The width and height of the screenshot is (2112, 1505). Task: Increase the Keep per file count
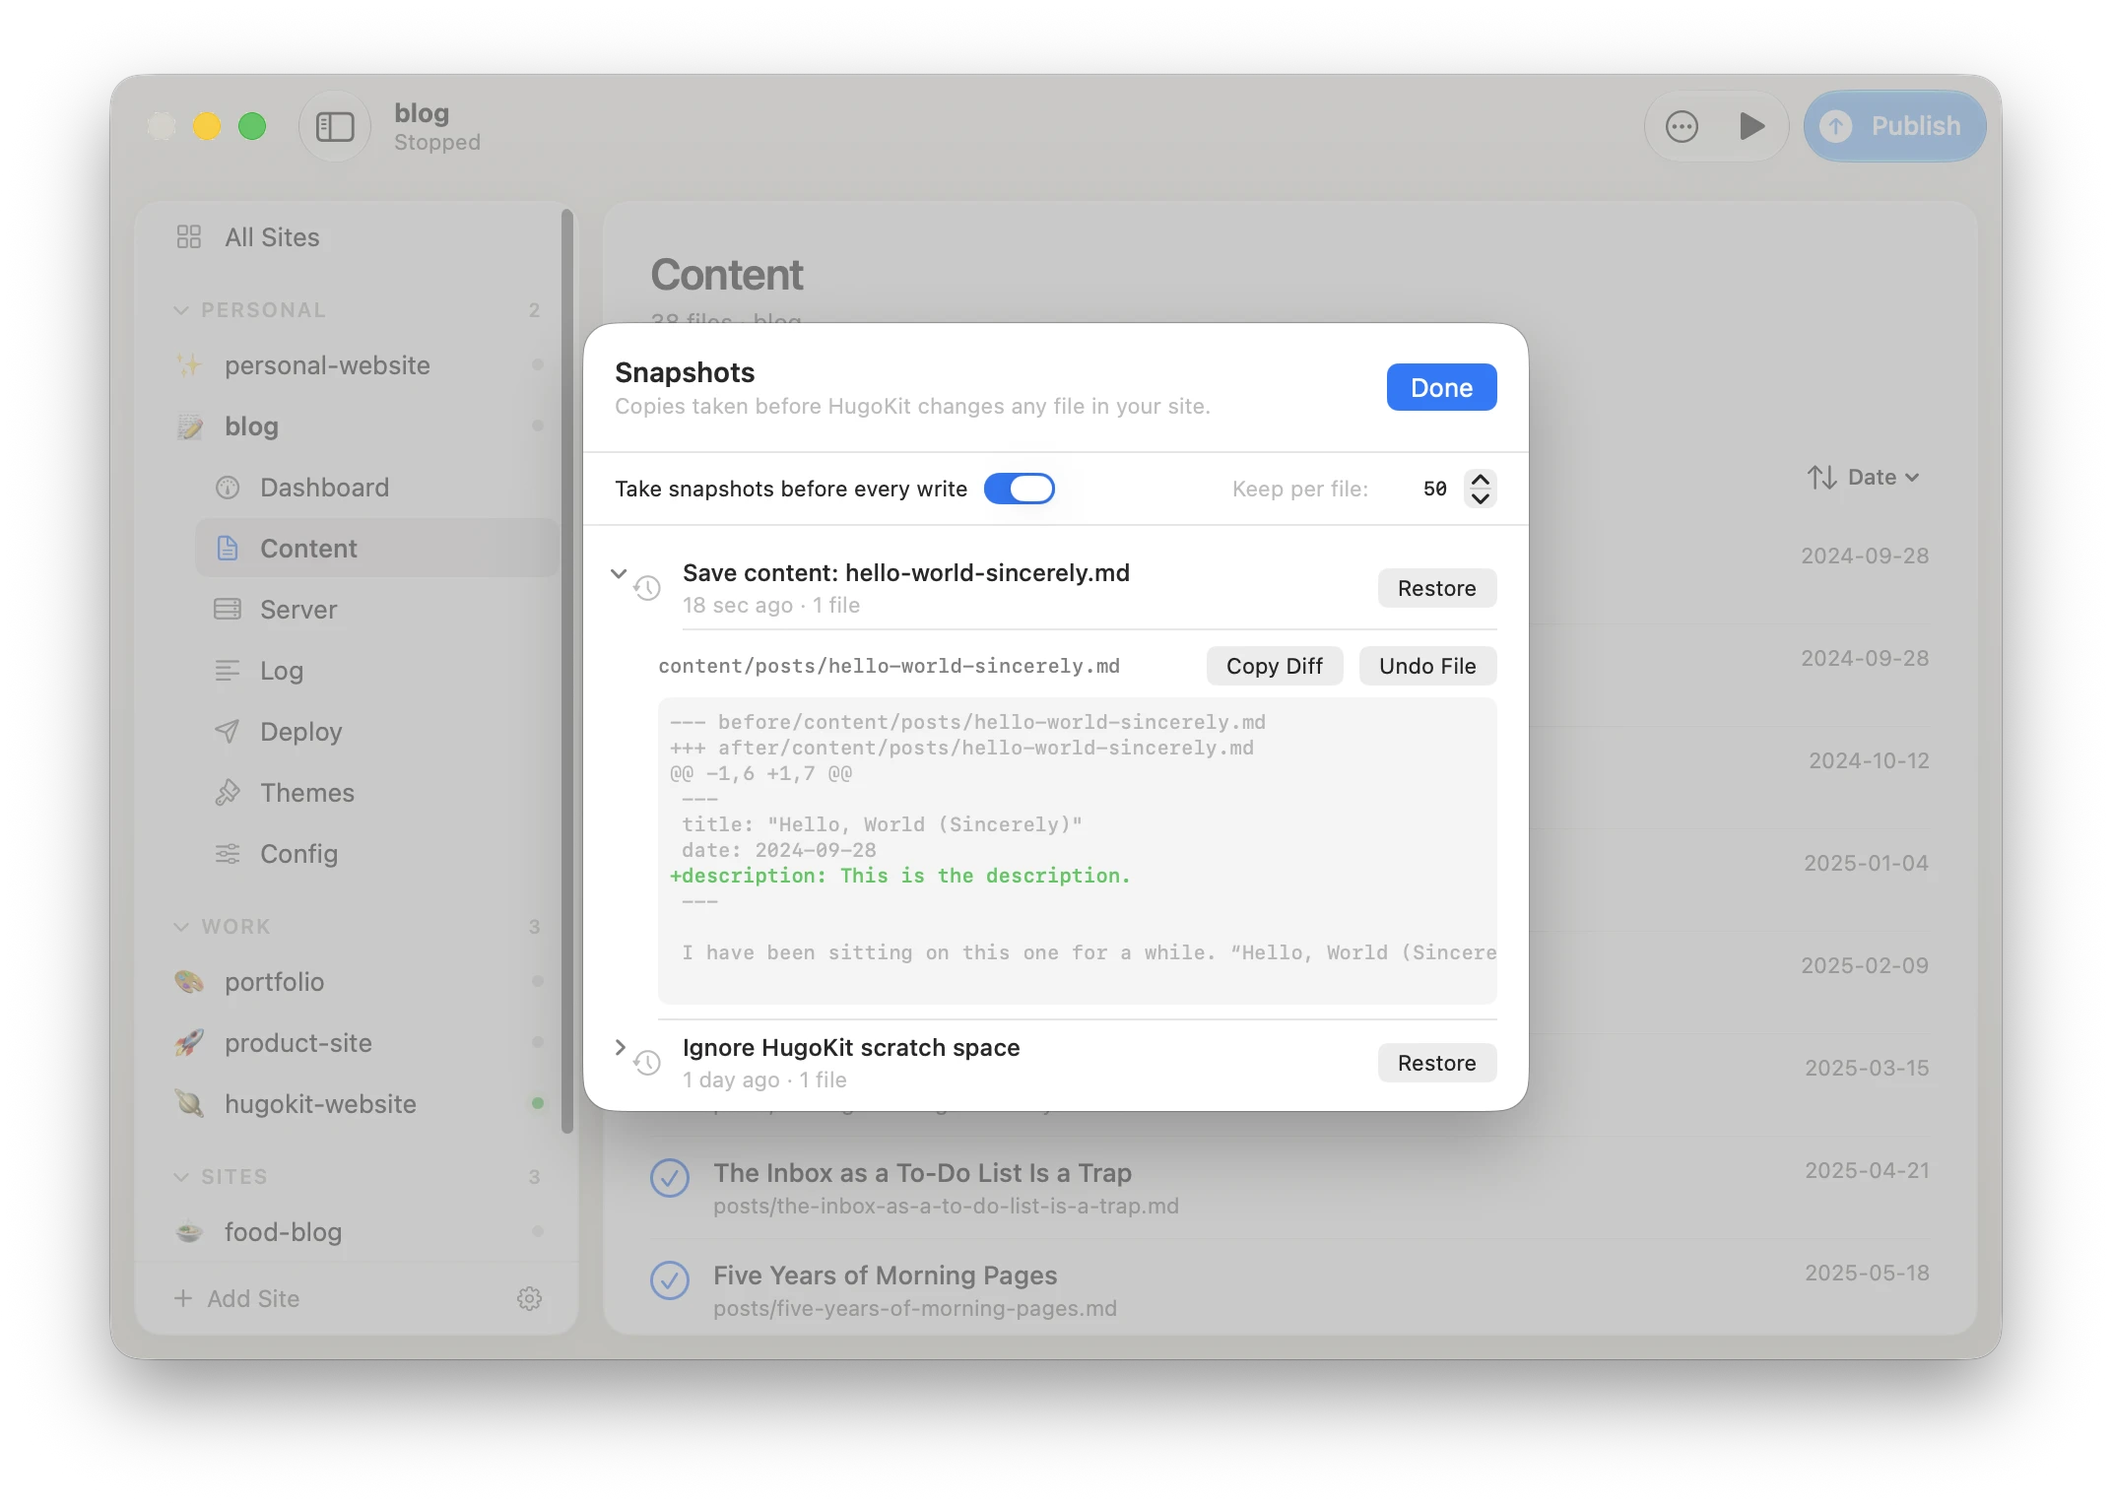pyautogui.click(x=1480, y=480)
